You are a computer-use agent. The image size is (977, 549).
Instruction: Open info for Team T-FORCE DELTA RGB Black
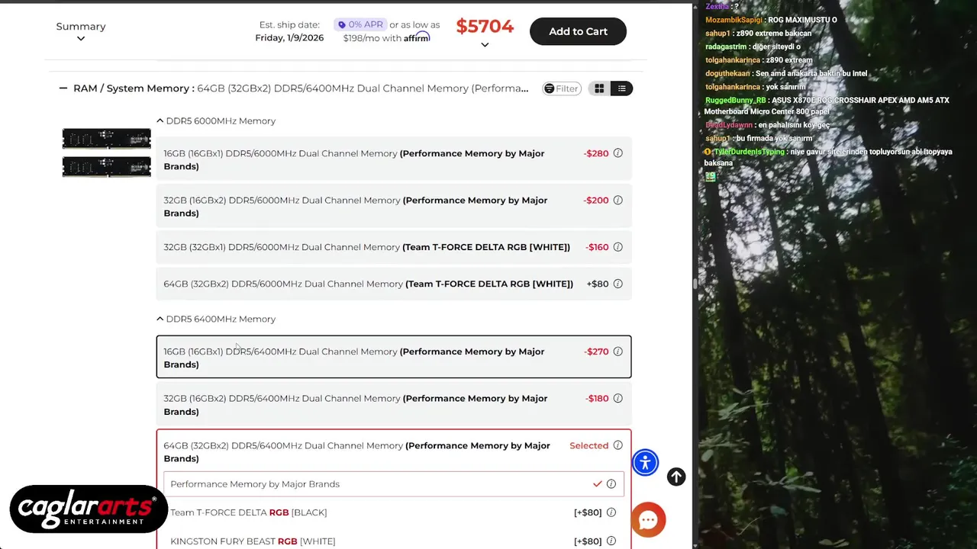click(x=611, y=512)
